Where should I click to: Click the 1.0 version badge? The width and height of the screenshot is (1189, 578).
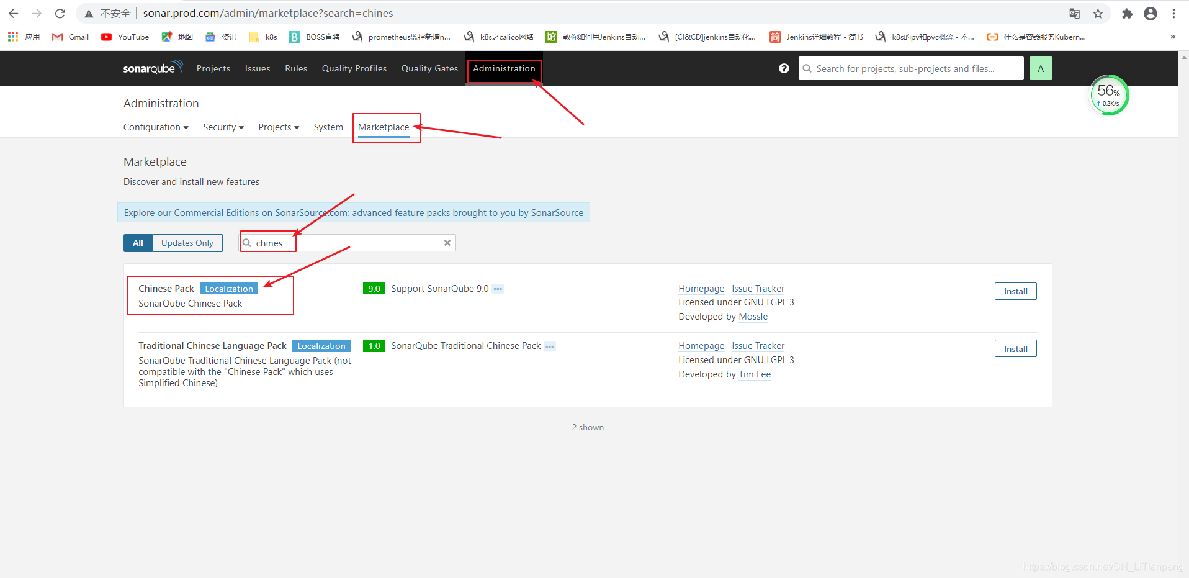374,346
